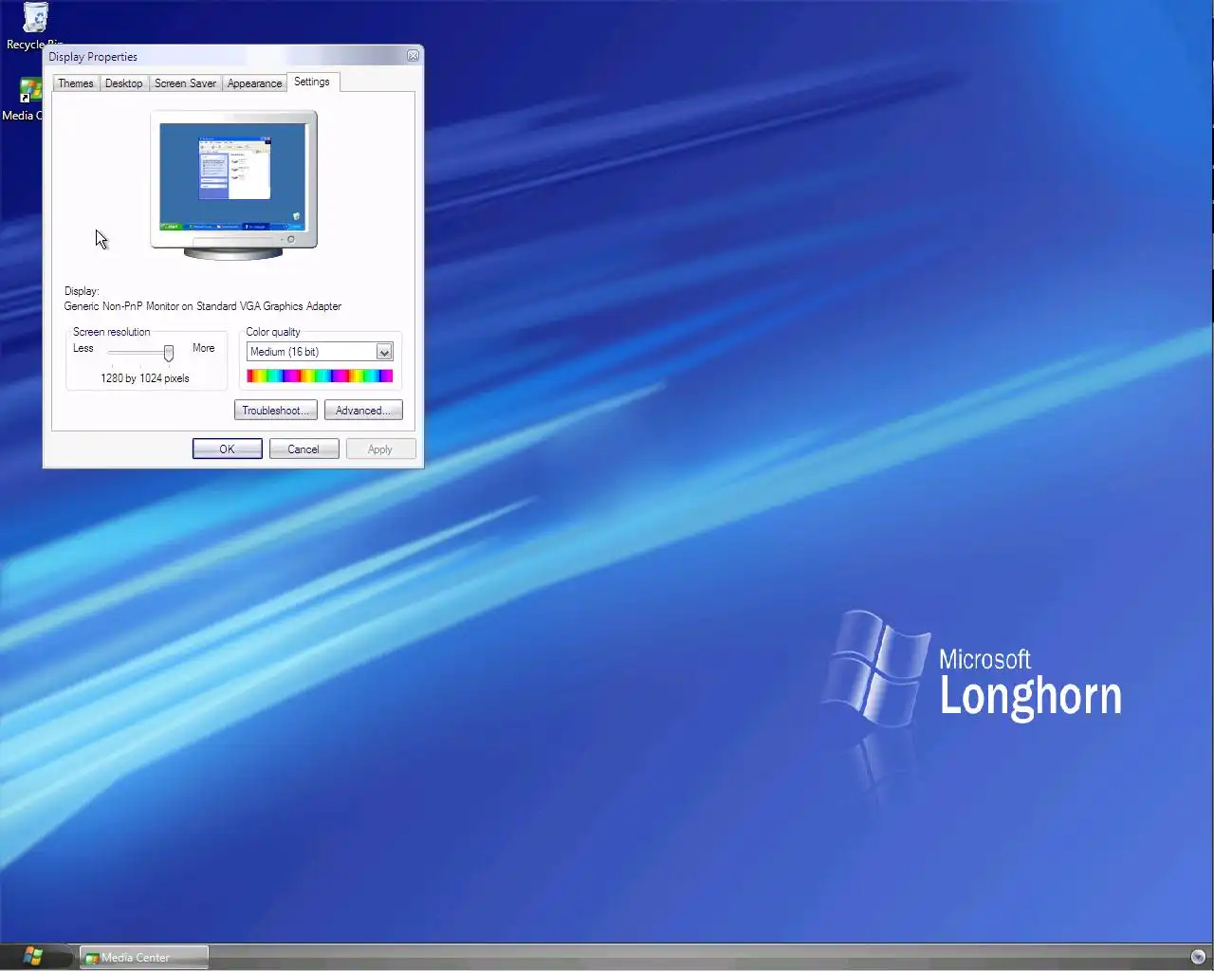Select the Settings tab

coord(312,82)
